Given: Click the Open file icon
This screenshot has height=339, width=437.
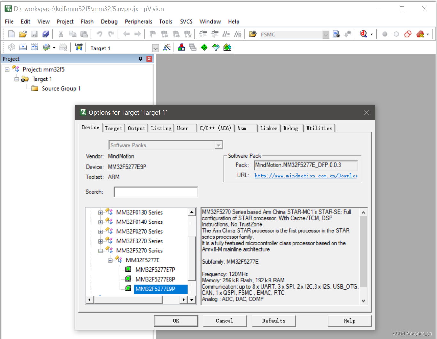Looking at the screenshot, I should [23, 34].
